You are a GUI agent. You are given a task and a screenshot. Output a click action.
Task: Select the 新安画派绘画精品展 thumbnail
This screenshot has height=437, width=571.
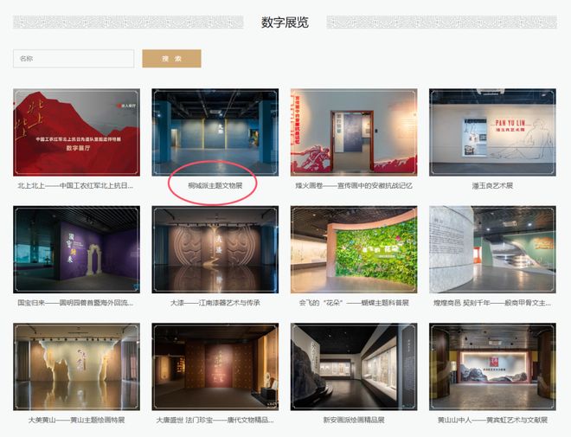[x=353, y=366]
